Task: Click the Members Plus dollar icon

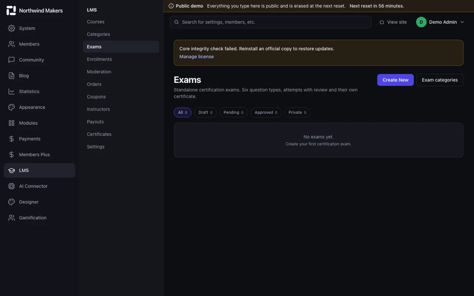Action: pyautogui.click(x=11, y=155)
